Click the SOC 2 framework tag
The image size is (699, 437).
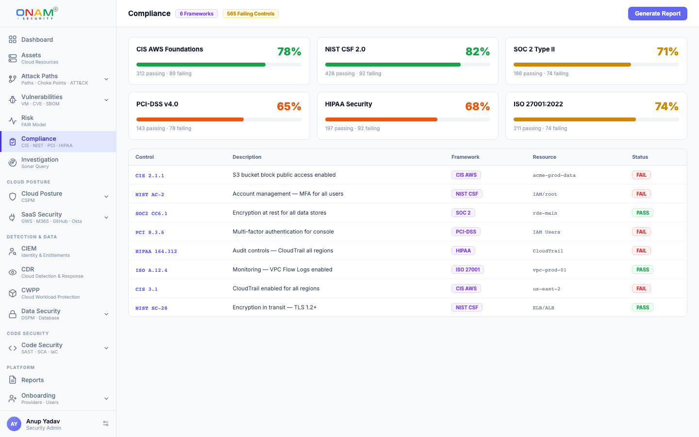(463, 213)
